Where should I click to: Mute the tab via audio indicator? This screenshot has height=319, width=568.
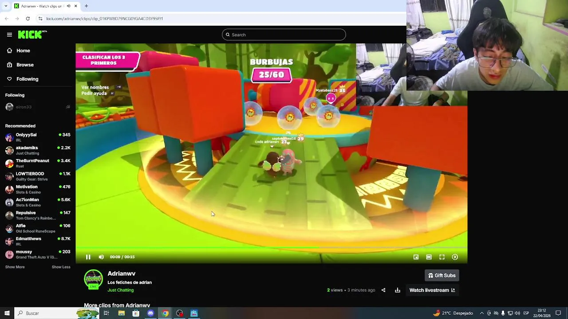69,6
